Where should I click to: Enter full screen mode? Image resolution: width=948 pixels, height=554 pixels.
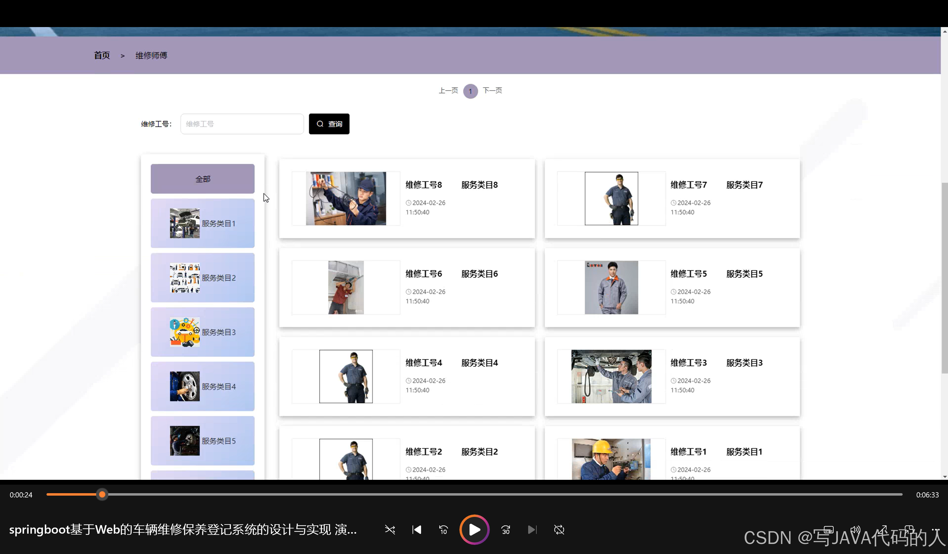(882, 530)
